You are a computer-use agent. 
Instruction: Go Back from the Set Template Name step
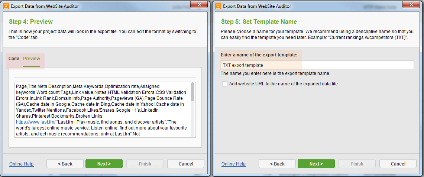[x=278, y=164]
